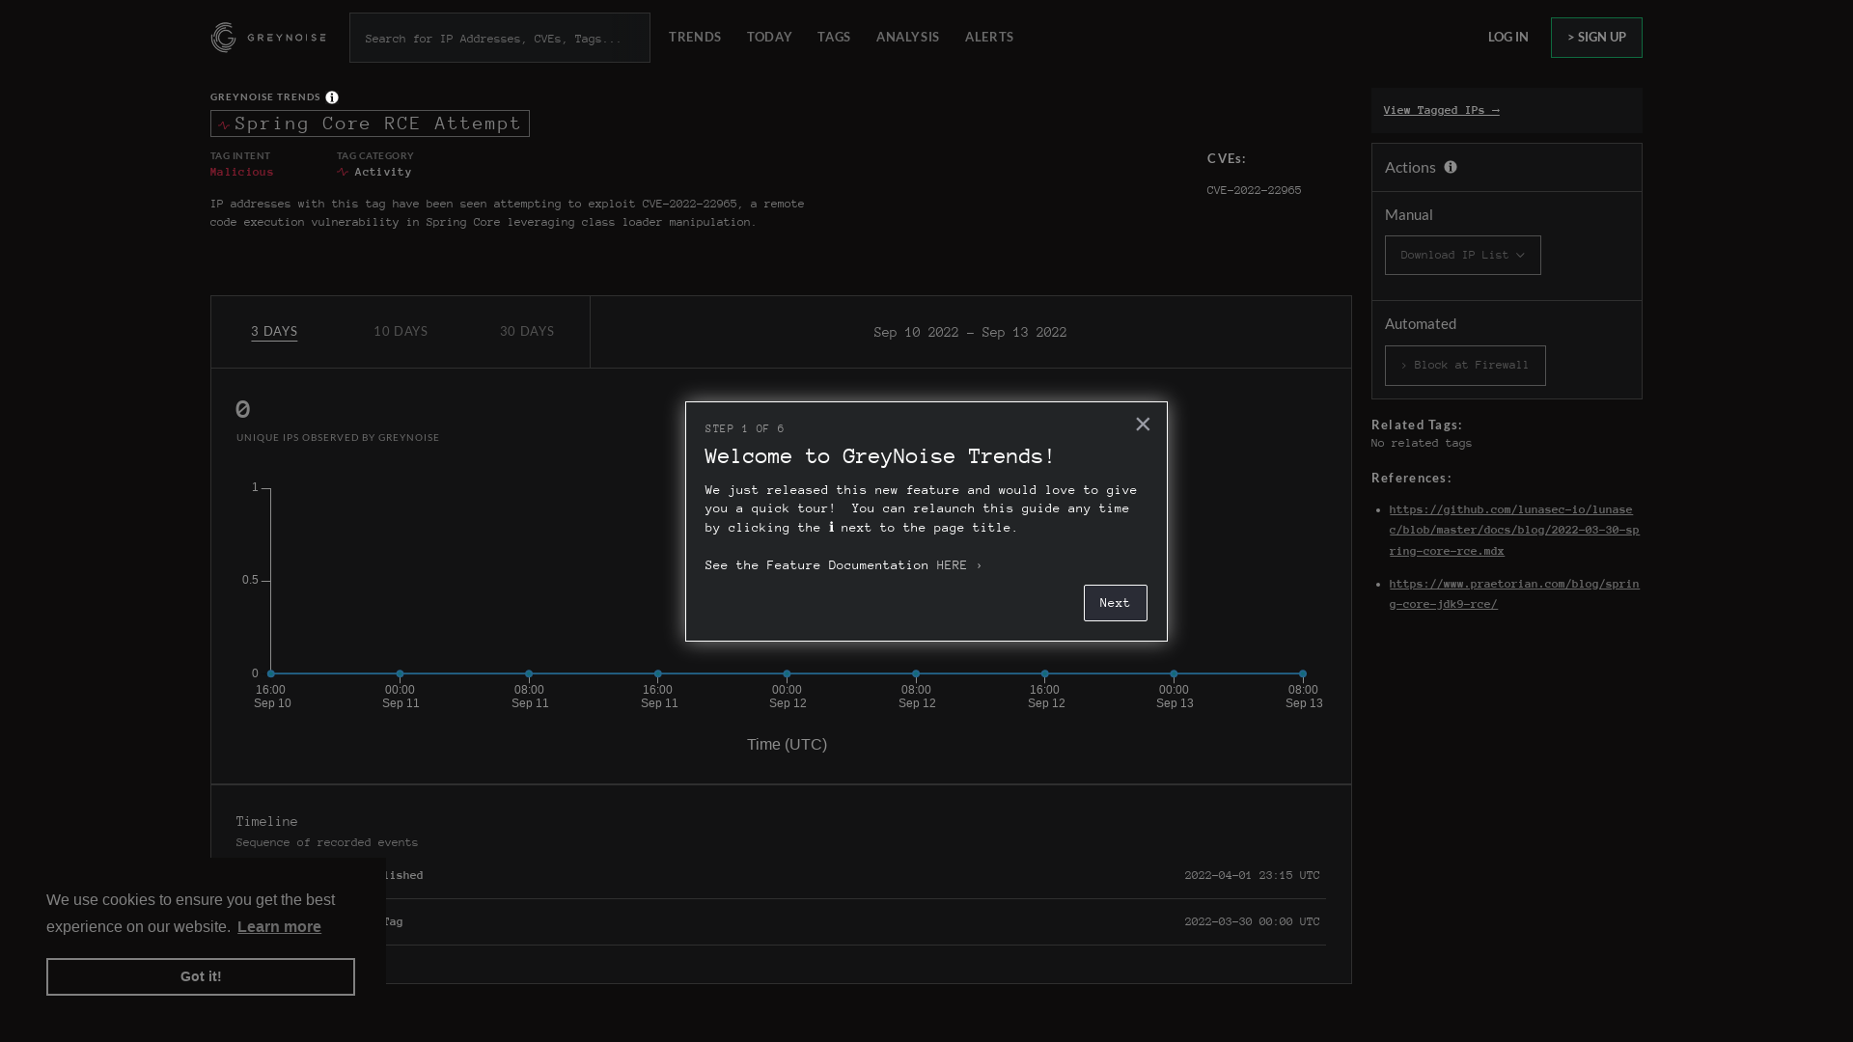Screen dimensions: 1853x1042
Task: Click the chart point at 16:00 Sep 10
Action: click(x=271, y=673)
